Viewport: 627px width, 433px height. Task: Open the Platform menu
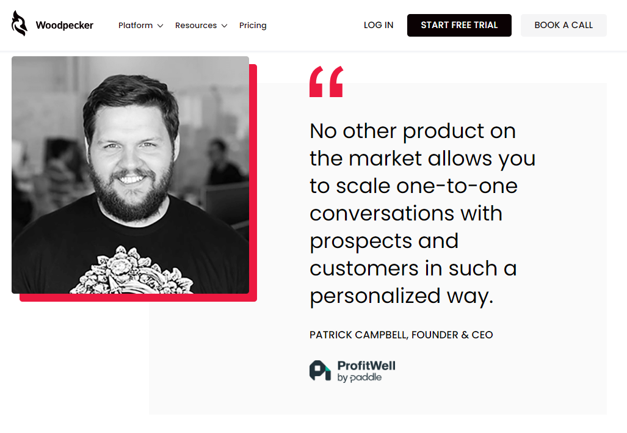136,26
